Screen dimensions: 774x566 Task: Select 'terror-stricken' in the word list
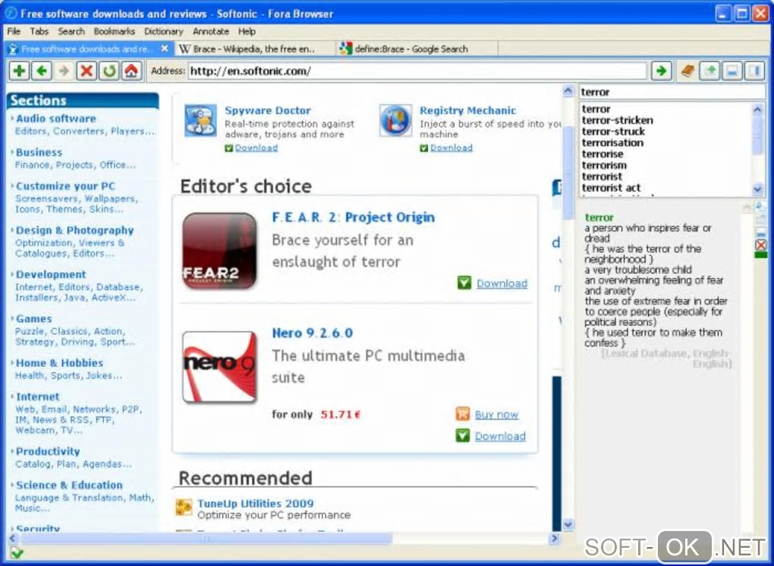coord(617,120)
